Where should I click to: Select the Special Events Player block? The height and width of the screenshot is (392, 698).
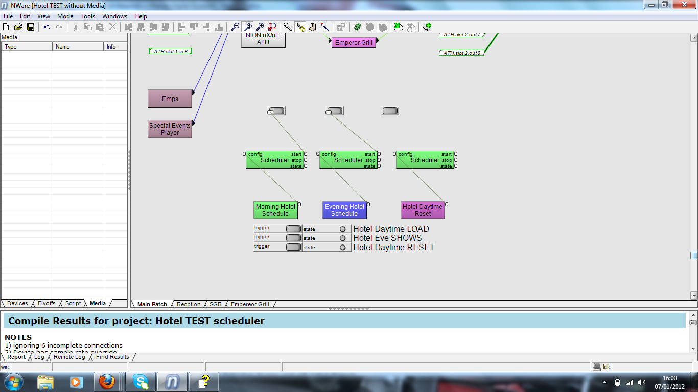tap(170, 129)
